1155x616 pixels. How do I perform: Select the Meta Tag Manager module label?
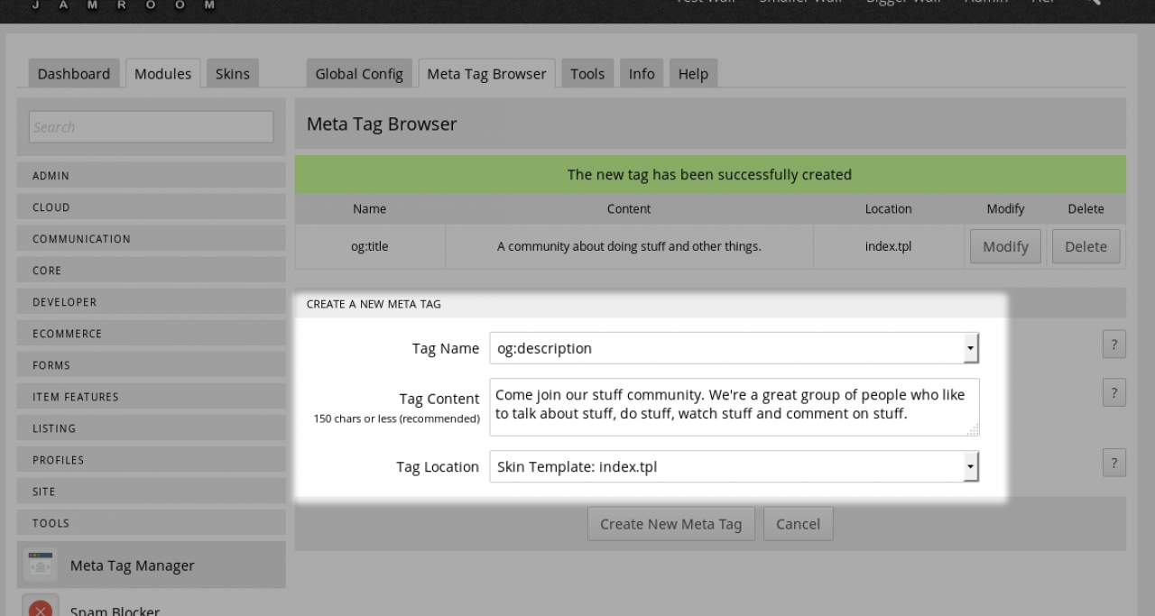[133, 565]
